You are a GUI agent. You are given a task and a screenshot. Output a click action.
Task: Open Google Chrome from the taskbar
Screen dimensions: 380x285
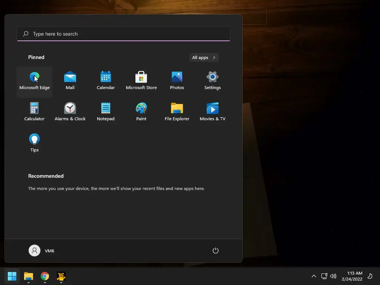tap(45, 276)
